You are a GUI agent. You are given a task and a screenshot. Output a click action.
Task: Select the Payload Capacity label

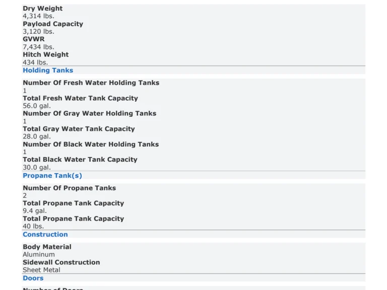[x=53, y=24]
